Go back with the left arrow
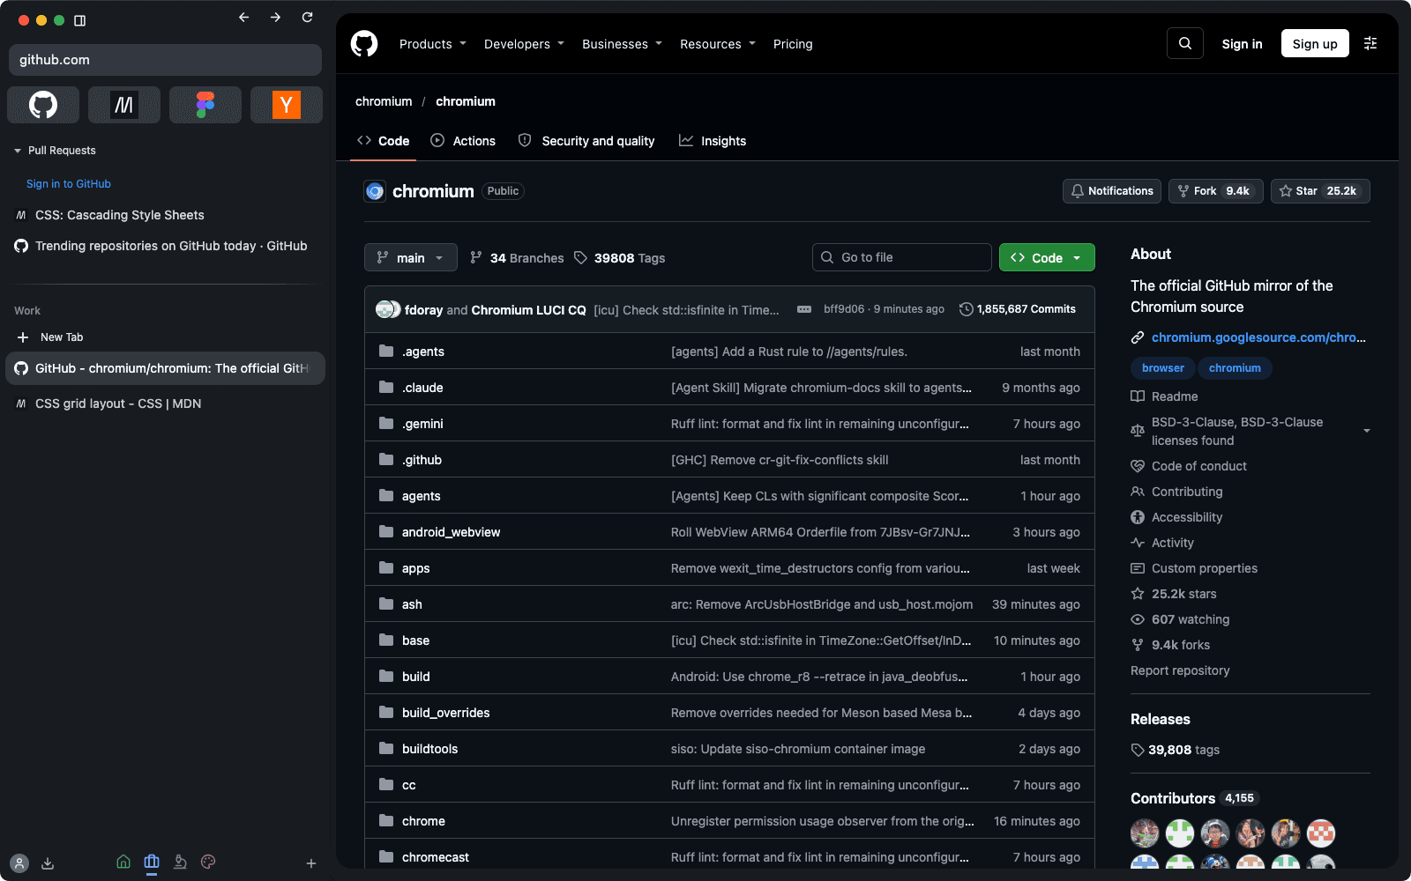This screenshot has height=881, width=1411. [x=244, y=18]
